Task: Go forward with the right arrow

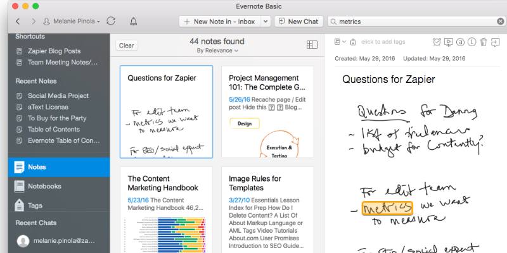Action: 34,22
